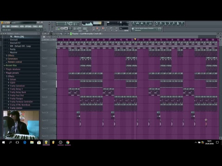Show hidden system tray icons

click(x=196, y=142)
